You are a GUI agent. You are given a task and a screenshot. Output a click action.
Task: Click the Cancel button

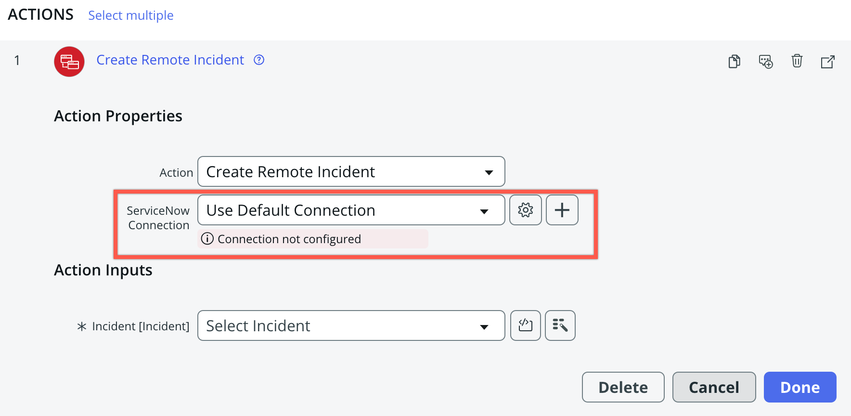714,387
